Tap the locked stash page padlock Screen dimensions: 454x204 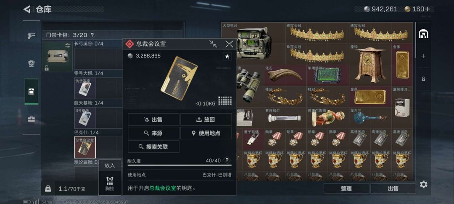click(423, 78)
